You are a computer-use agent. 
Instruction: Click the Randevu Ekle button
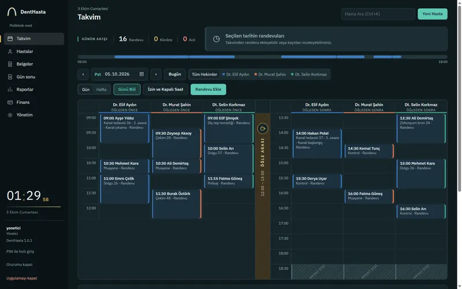(x=208, y=90)
